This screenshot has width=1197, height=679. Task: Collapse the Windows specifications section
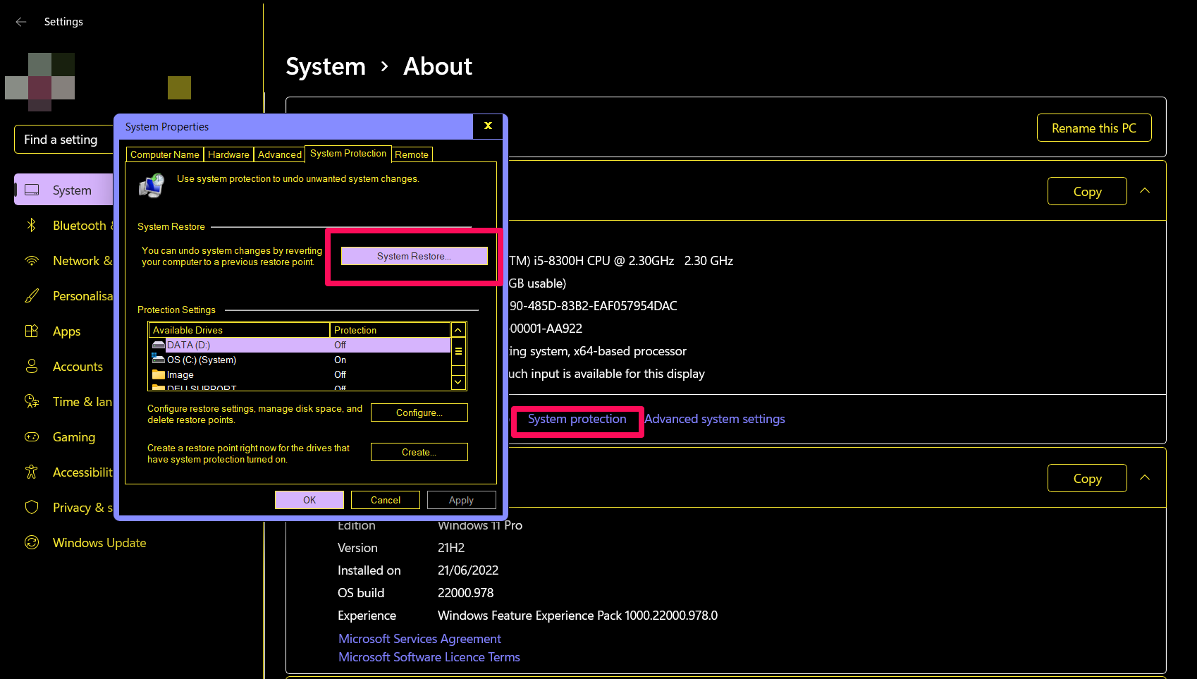tap(1145, 477)
